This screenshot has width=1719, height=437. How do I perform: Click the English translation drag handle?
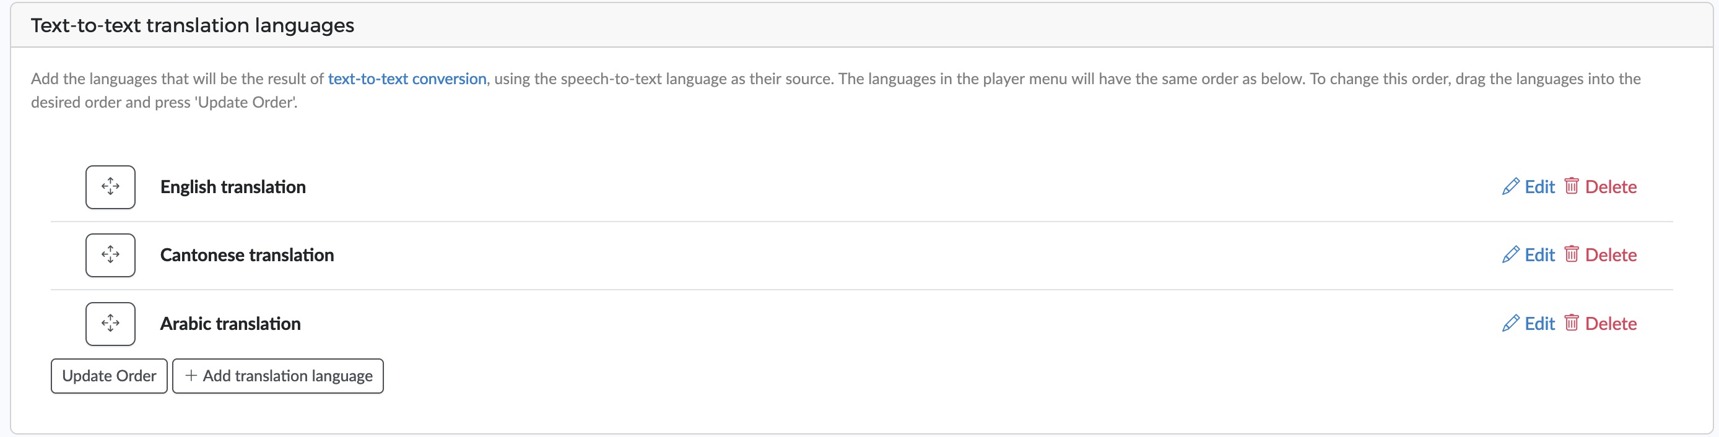tap(110, 187)
